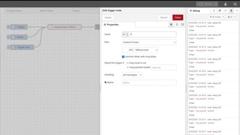Open the clear all options arrow
Screen dimensions: 240x135
click(x=235, y=17)
